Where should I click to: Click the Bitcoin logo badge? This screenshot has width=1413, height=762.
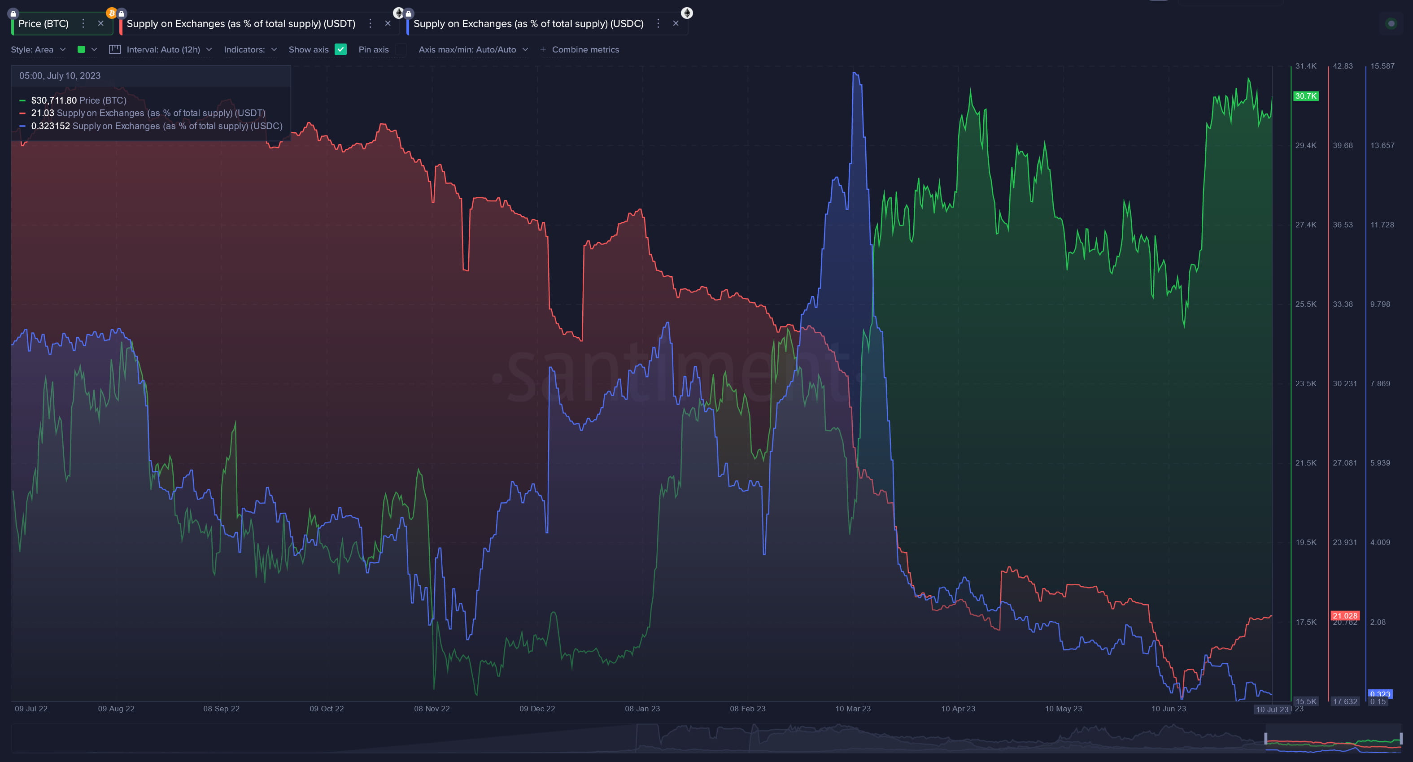coord(111,13)
